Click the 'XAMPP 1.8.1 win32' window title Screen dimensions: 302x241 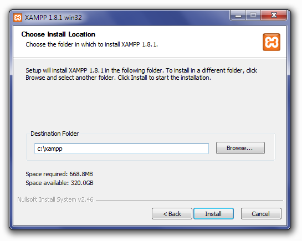[x=53, y=18]
